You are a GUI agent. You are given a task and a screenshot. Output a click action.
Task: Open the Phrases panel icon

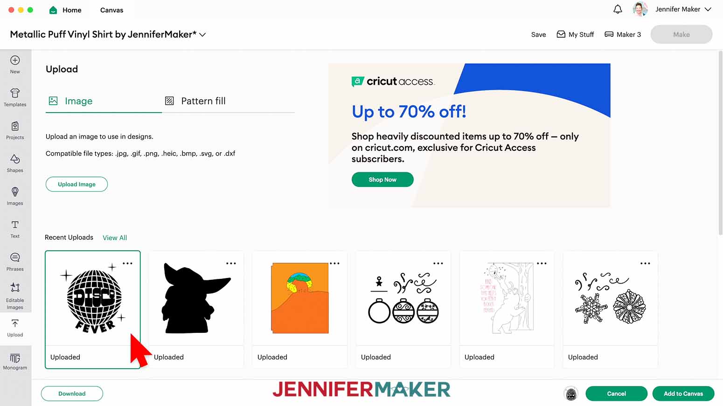point(15,262)
